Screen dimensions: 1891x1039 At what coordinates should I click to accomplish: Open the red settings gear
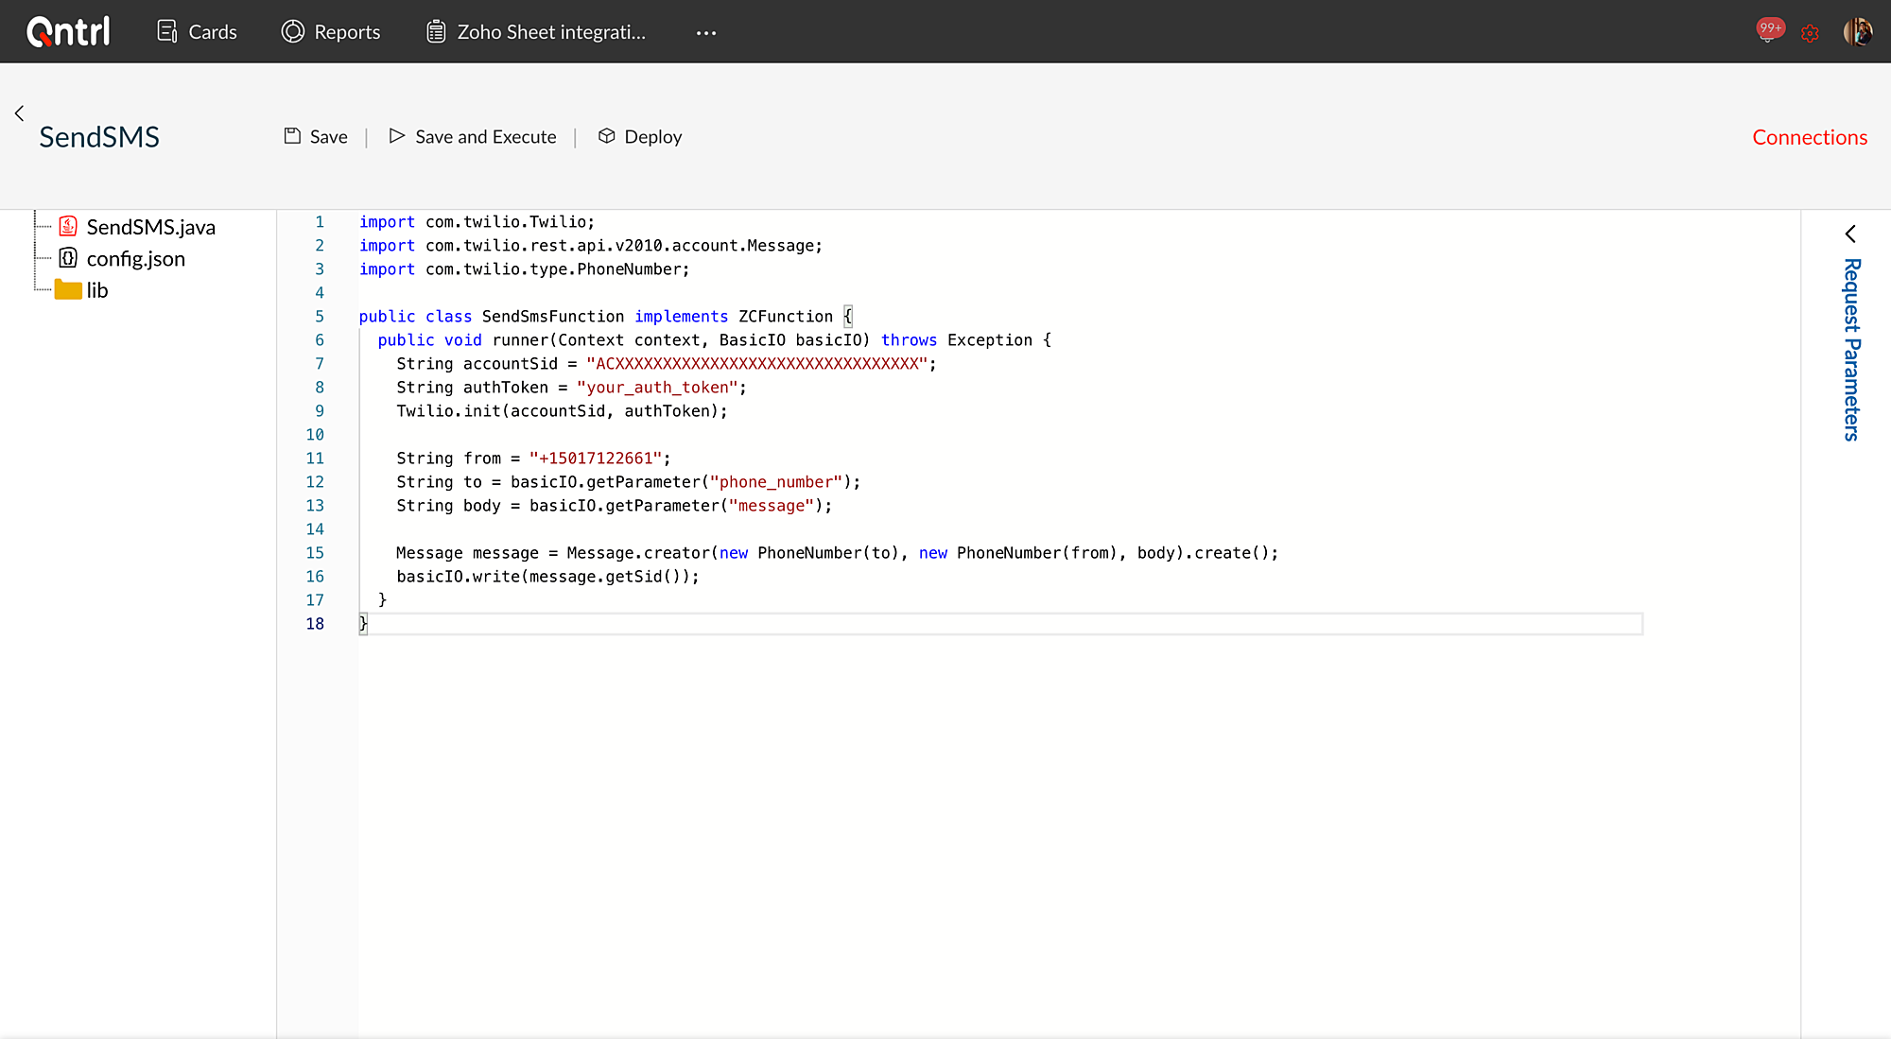[x=1810, y=33]
